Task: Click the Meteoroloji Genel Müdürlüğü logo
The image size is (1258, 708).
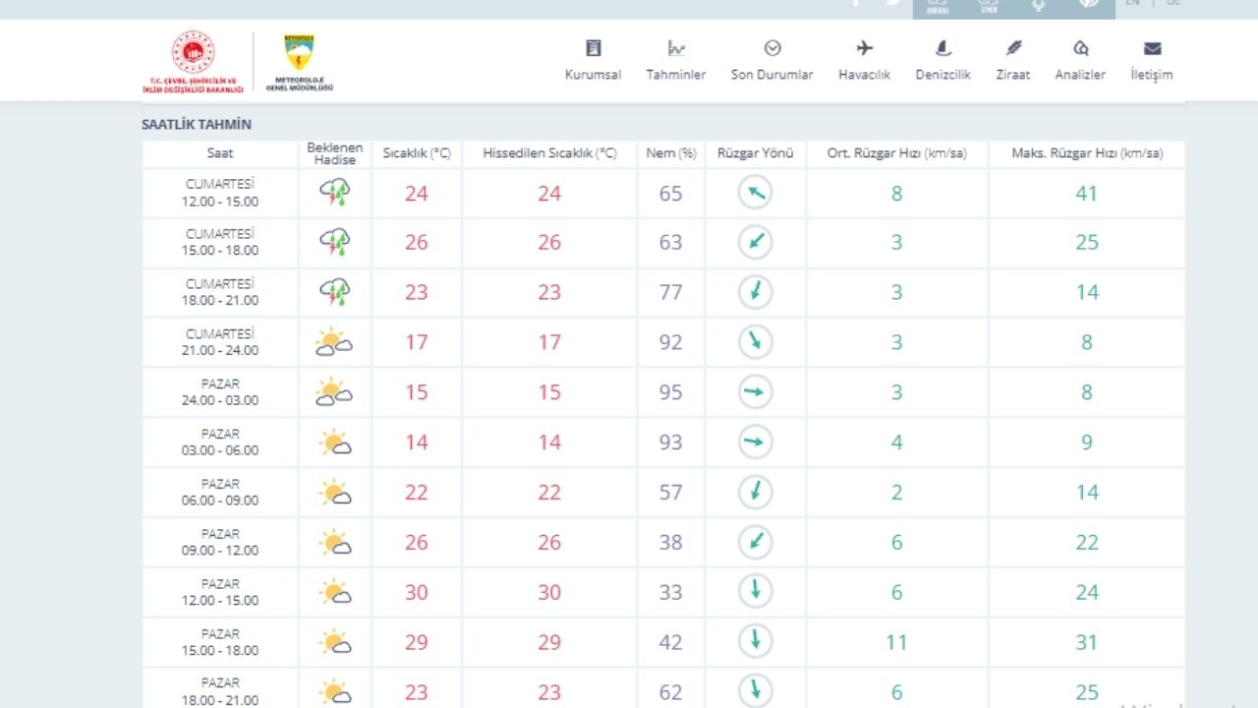Action: click(299, 63)
